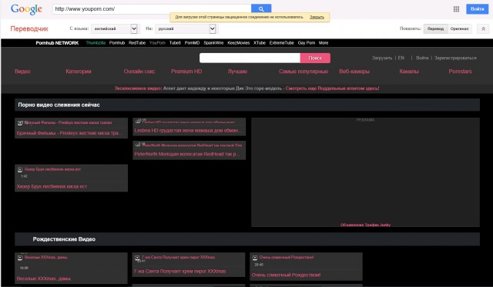
Task: Click the site's white search field
Action: pyautogui.click(x=250, y=58)
